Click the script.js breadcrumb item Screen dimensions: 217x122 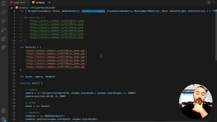pos(23,7)
